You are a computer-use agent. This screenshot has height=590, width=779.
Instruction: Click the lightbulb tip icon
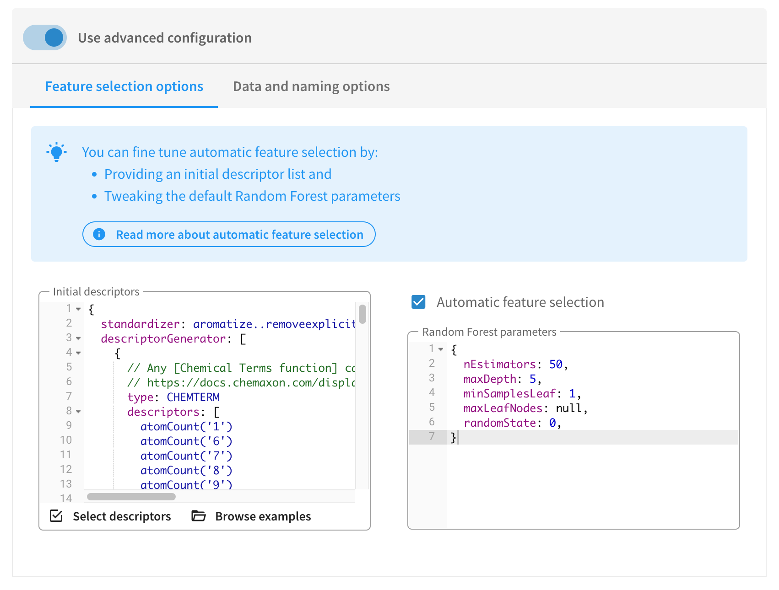(56, 152)
